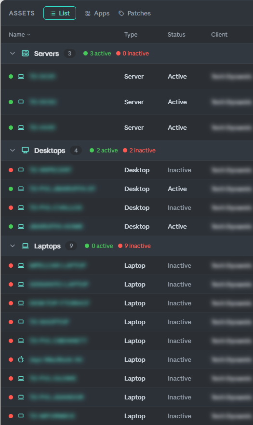Click the red status dot of the first Desktop row
The image size is (253, 425).
(x=11, y=170)
